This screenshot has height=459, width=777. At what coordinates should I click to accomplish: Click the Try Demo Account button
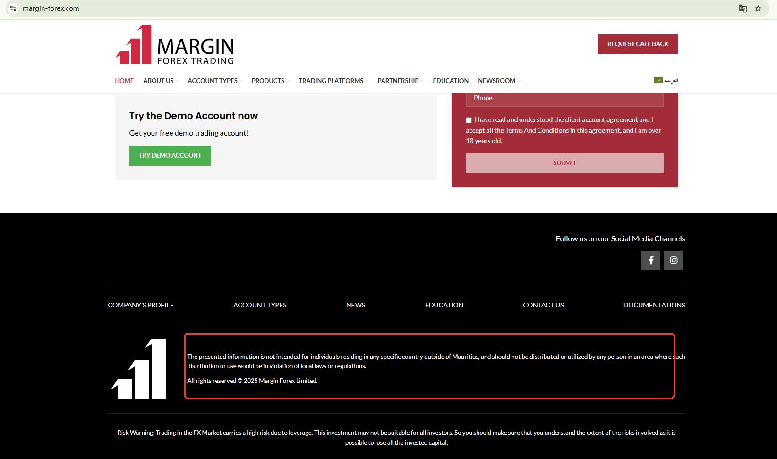pos(170,156)
